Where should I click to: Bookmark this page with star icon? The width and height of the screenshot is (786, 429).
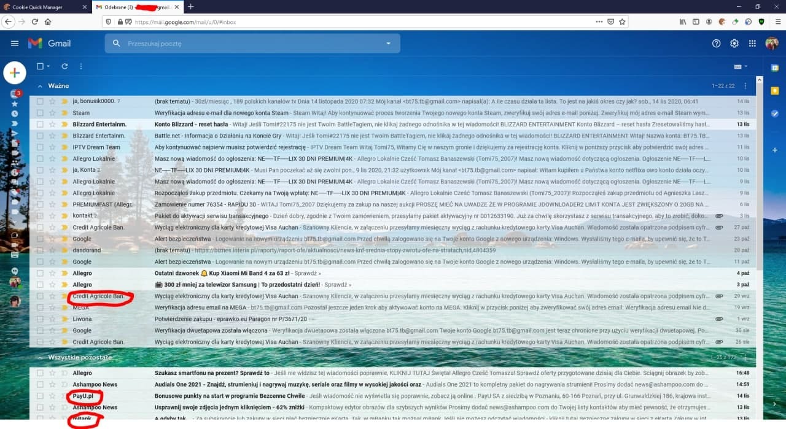[622, 21]
